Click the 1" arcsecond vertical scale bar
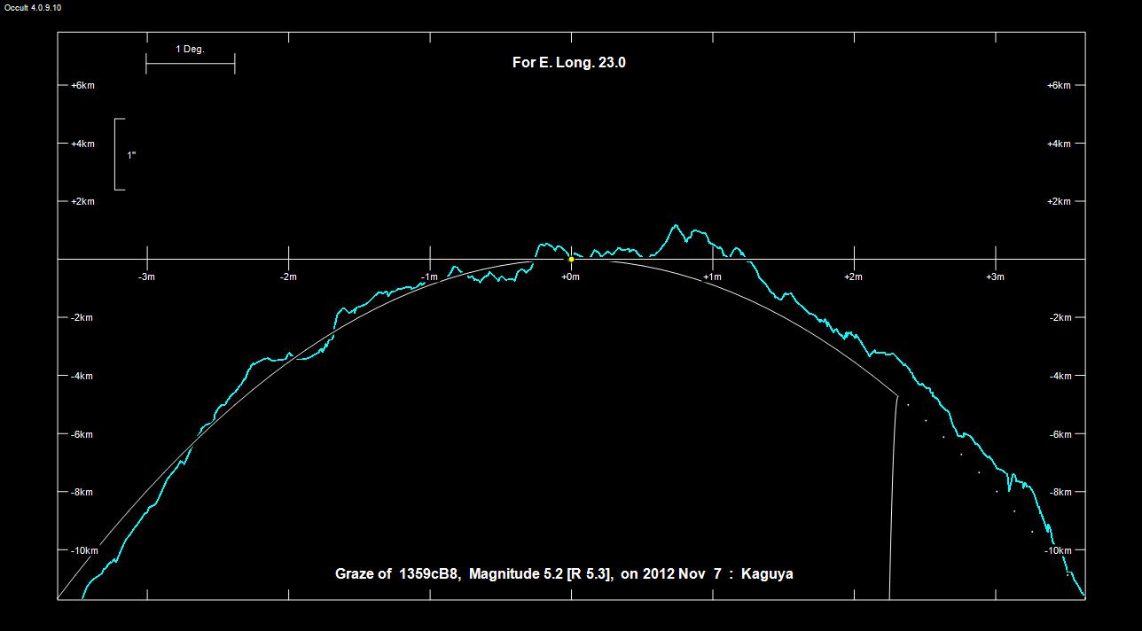1142x631 pixels. coord(119,154)
